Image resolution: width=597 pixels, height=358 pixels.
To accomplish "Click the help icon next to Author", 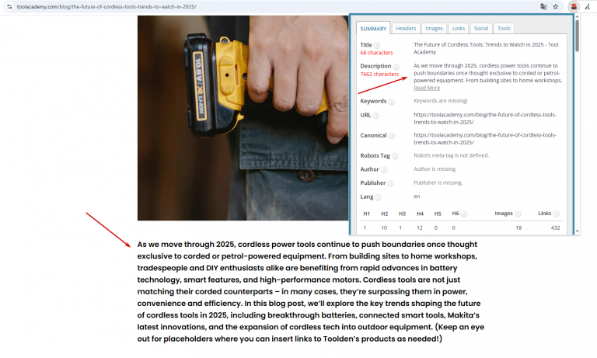I will [x=384, y=169].
